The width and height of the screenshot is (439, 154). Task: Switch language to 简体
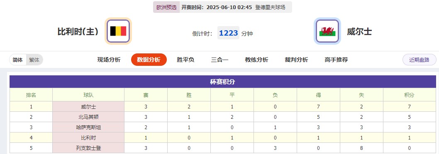pyautogui.click(x=18, y=60)
